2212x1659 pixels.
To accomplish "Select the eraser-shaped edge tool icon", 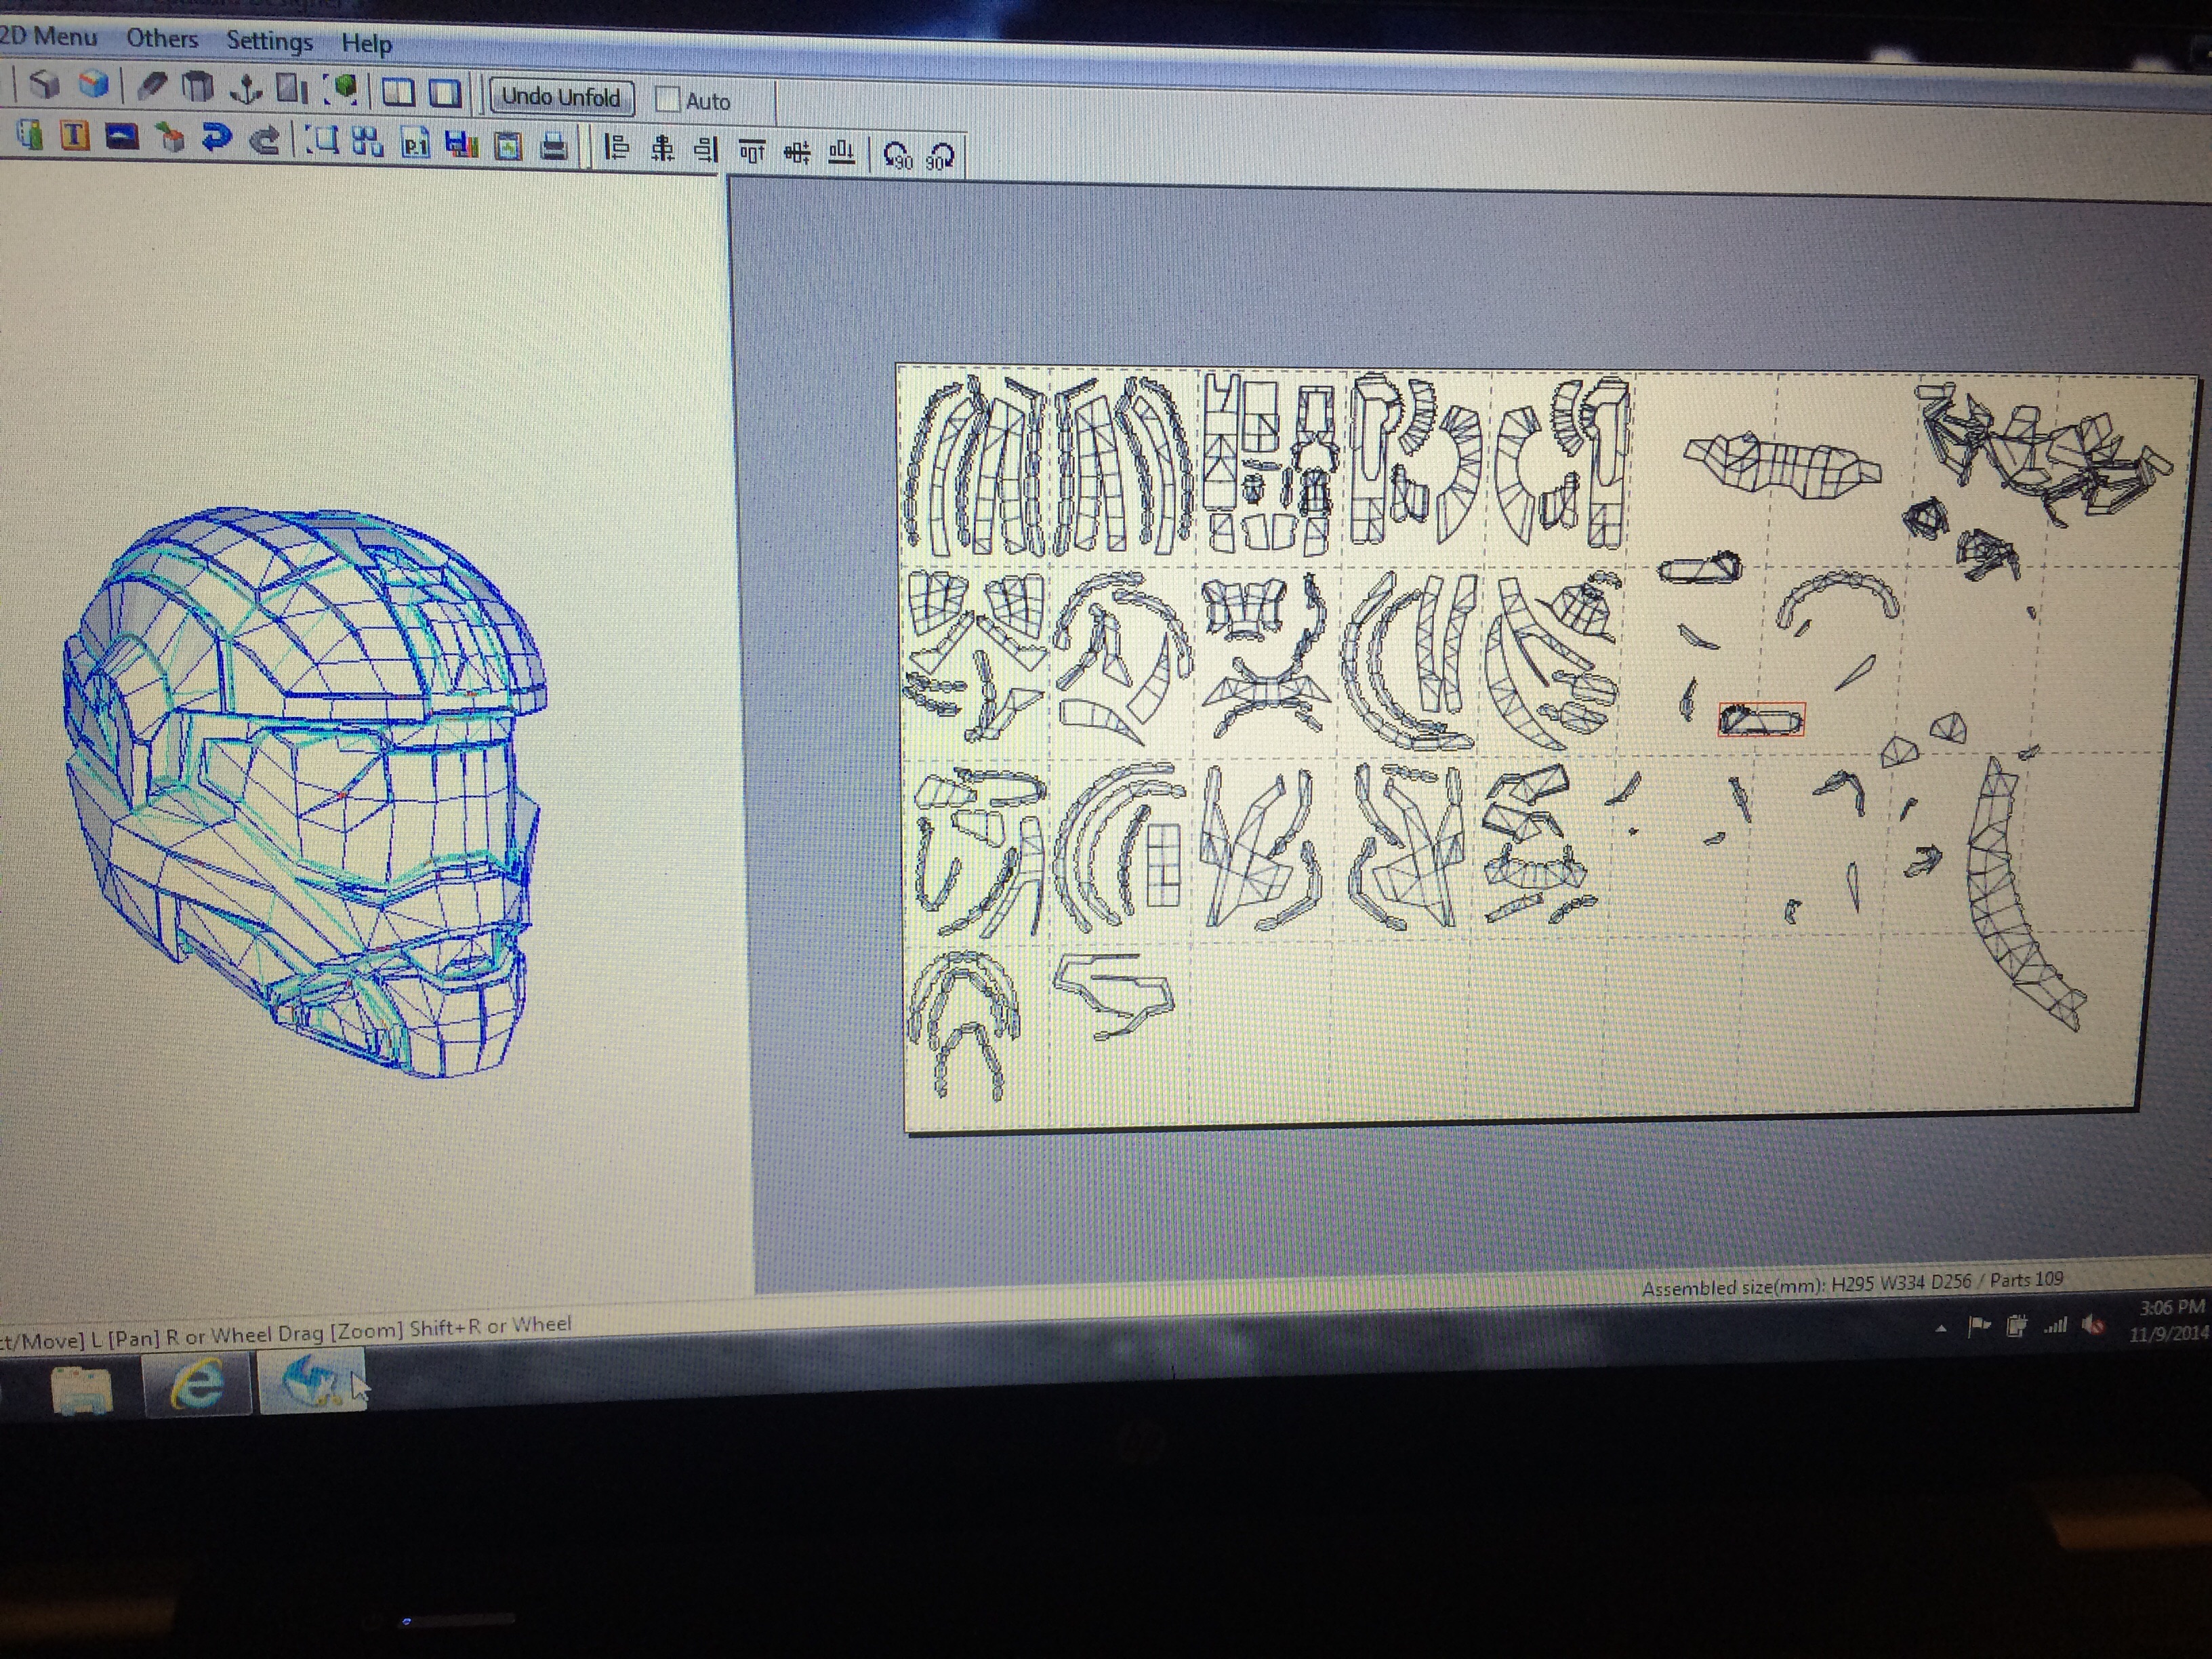I will [x=152, y=86].
